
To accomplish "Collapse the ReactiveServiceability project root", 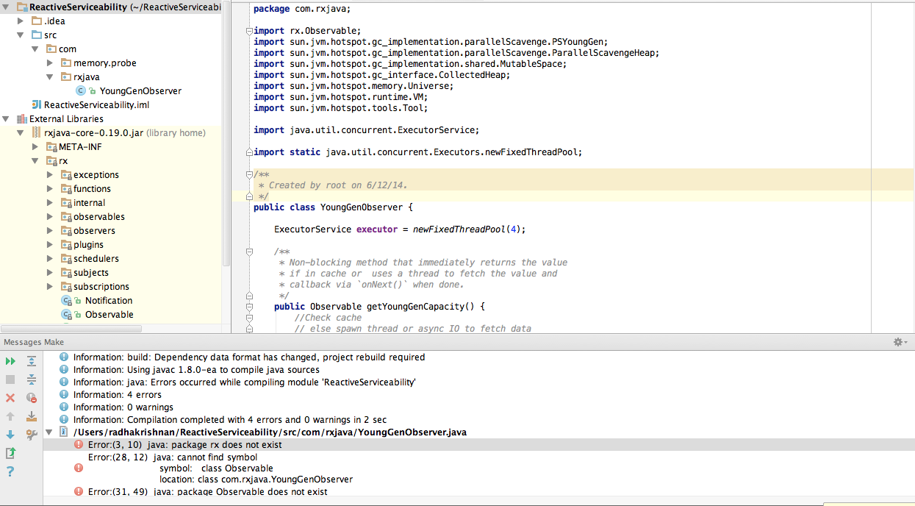I will coord(7,7).
